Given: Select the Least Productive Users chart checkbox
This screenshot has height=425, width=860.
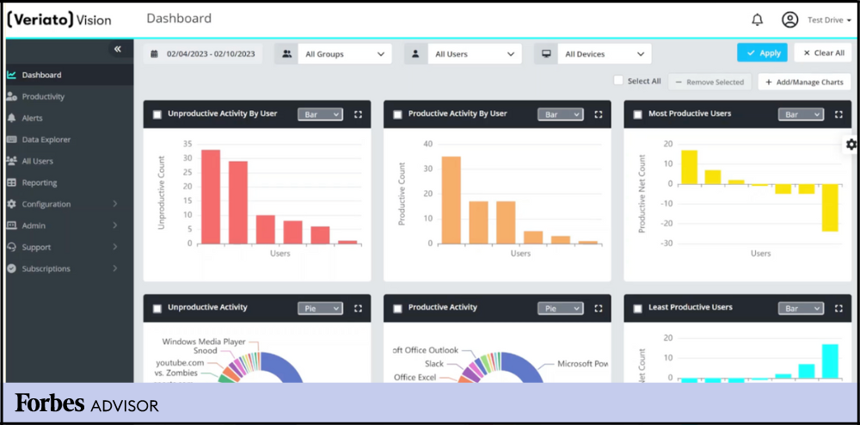Looking at the screenshot, I should pyautogui.click(x=638, y=308).
